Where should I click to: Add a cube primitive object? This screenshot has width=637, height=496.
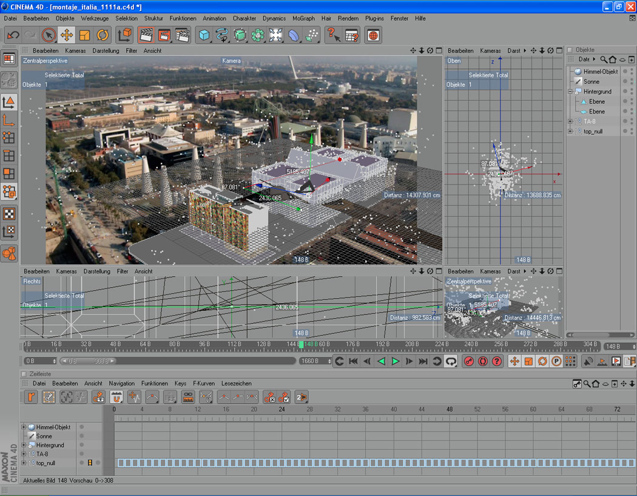pyautogui.click(x=204, y=35)
